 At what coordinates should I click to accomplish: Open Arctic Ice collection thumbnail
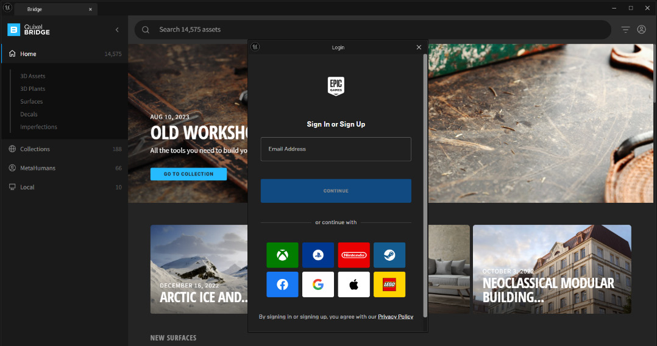(x=199, y=269)
